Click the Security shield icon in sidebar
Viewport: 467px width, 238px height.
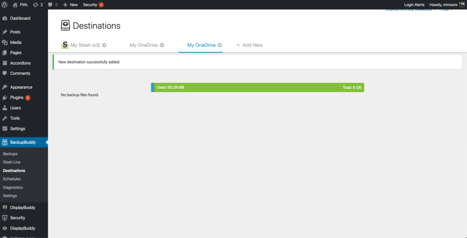pos(5,218)
